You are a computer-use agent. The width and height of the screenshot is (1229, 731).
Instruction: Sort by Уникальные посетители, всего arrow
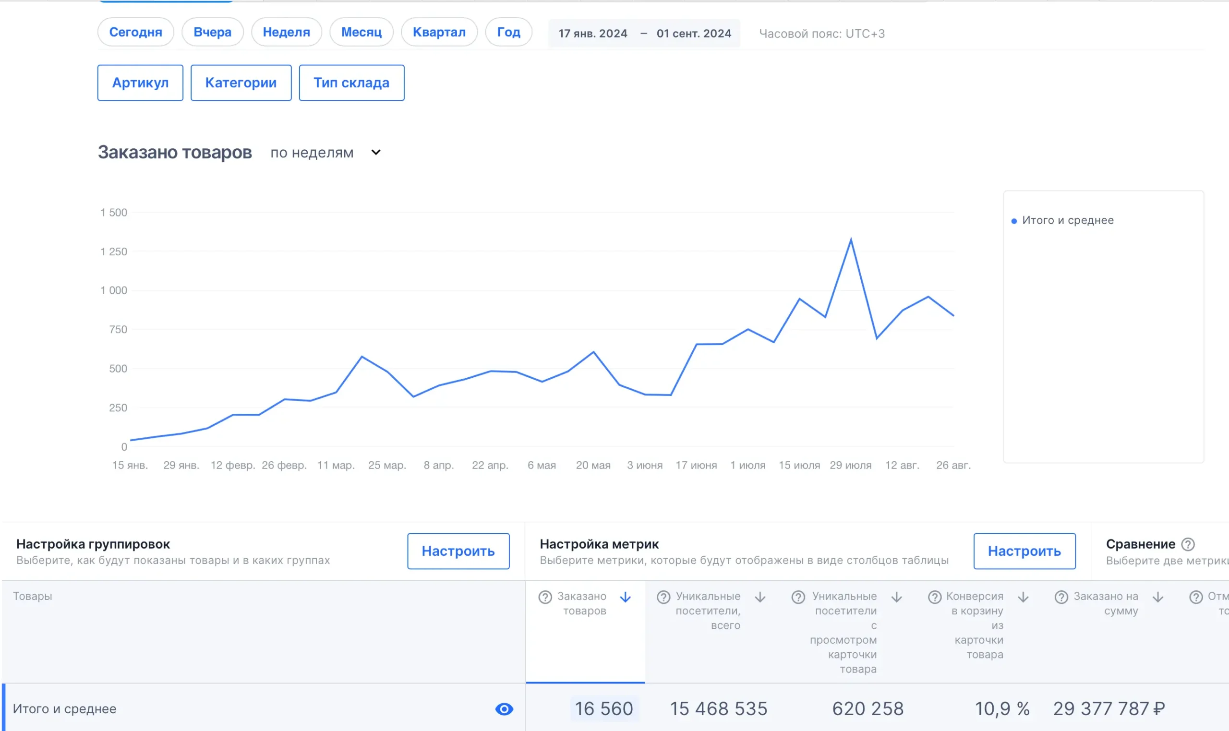760,597
